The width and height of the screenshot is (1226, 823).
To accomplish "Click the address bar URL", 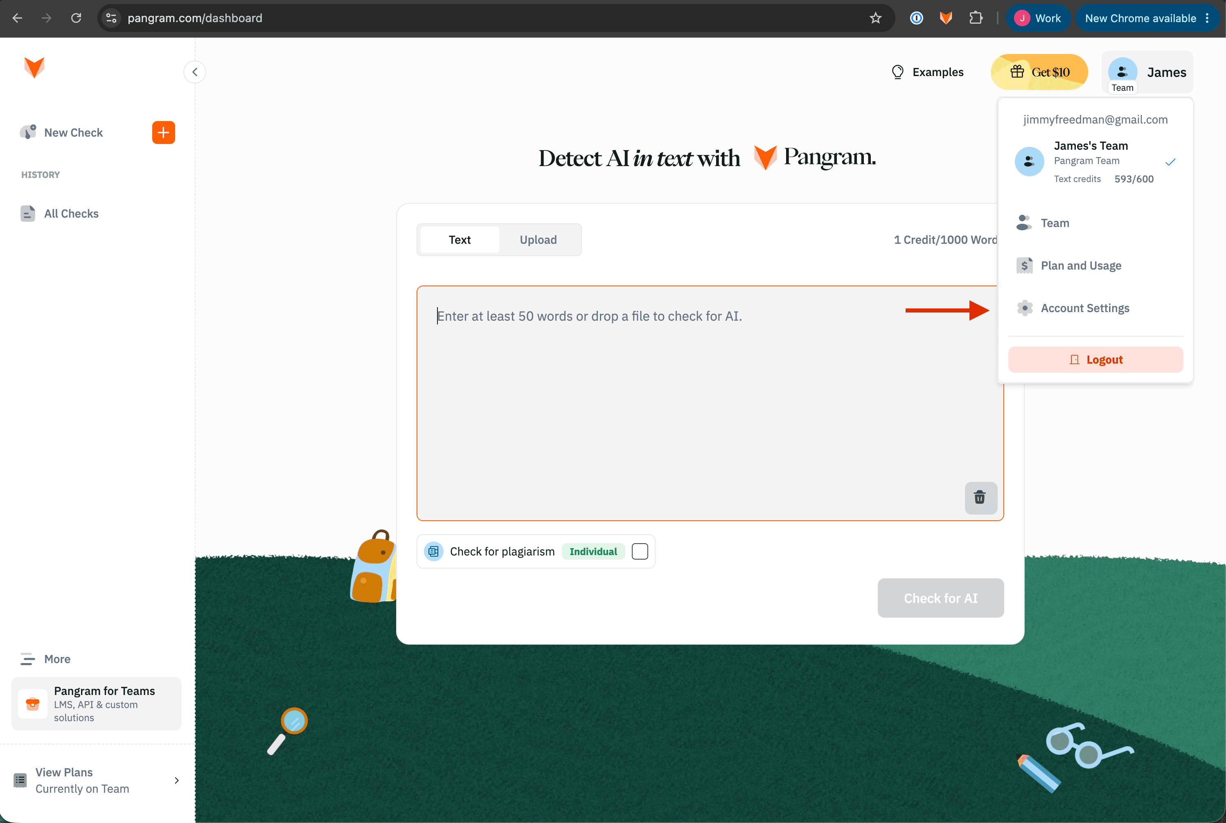I will [195, 18].
